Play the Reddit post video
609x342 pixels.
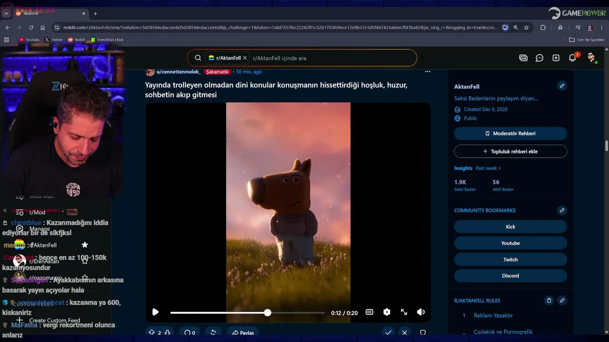click(x=155, y=312)
